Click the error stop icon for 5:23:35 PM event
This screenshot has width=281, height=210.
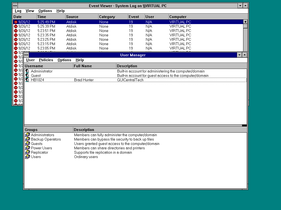point(16,35)
